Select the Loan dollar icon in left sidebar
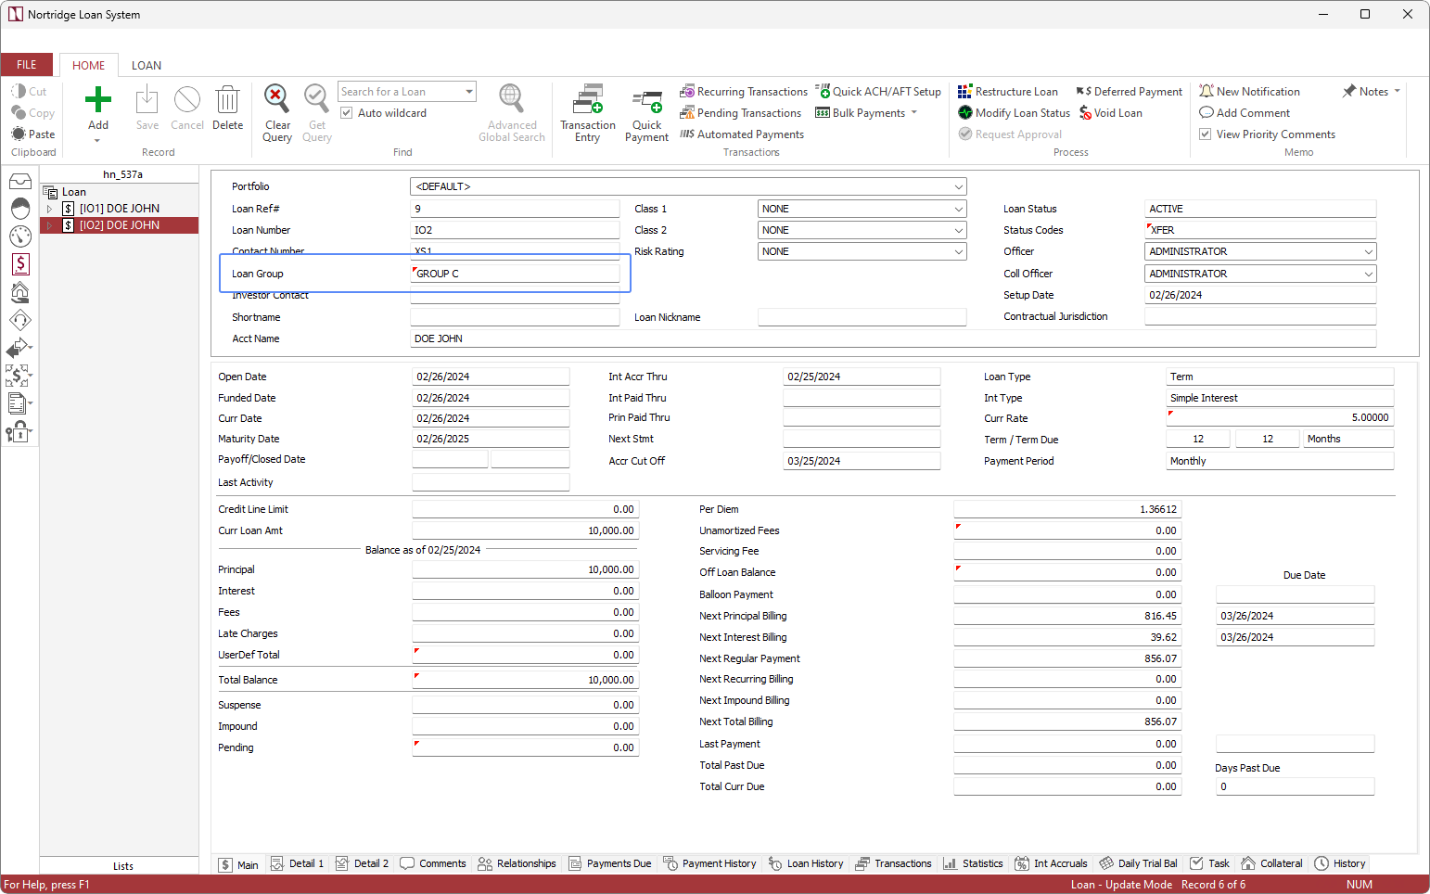The image size is (1430, 894). click(20, 264)
